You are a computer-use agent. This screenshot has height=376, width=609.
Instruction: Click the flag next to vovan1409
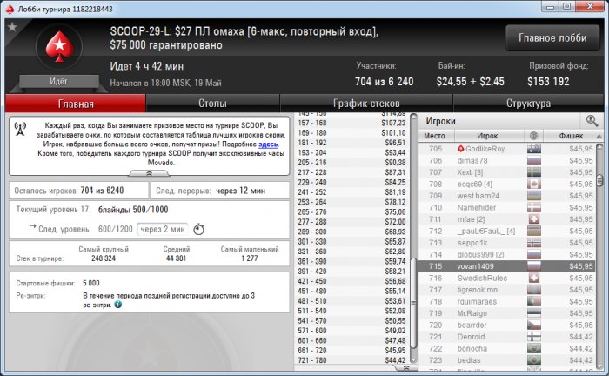pyautogui.click(x=534, y=266)
